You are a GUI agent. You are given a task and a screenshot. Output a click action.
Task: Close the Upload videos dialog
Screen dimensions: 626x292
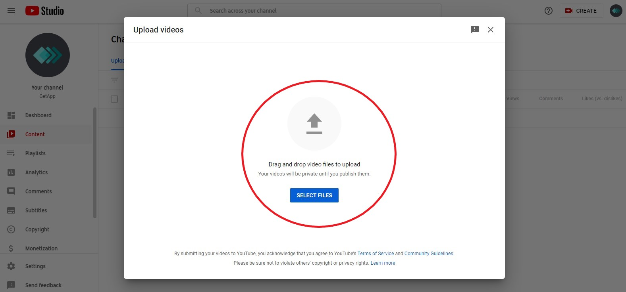(x=491, y=30)
